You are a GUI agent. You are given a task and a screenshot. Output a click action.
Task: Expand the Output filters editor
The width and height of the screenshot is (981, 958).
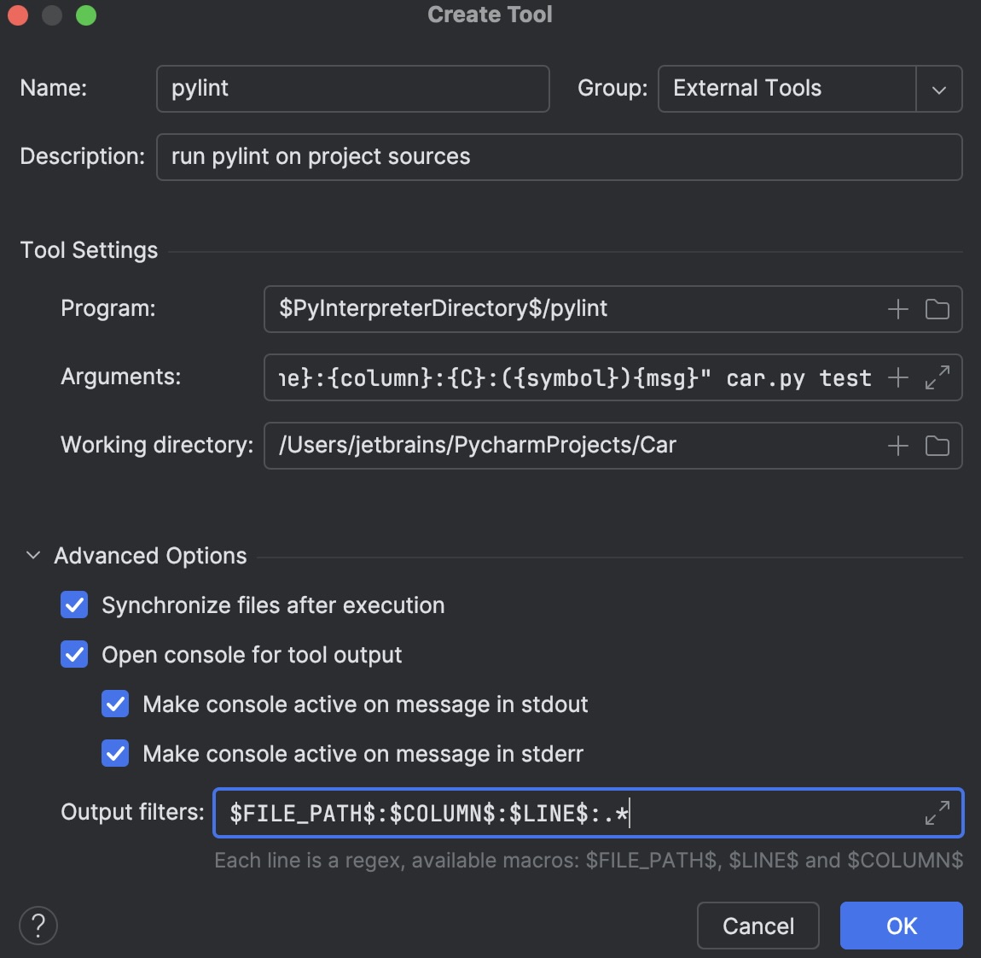938,813
